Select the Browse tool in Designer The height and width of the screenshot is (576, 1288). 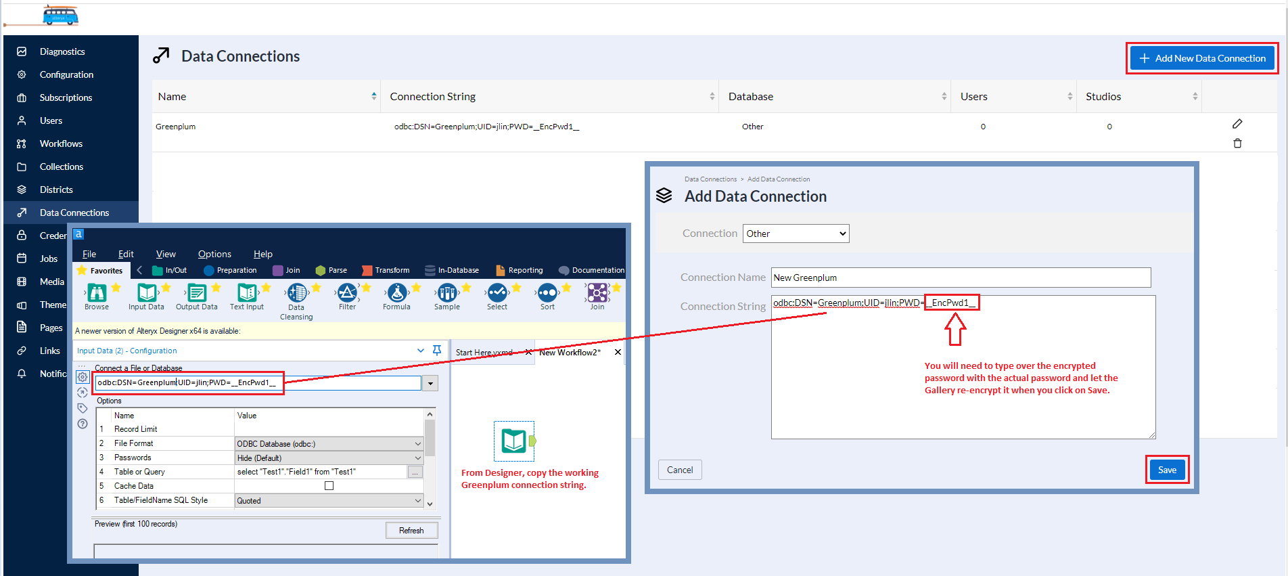point(97,297)
